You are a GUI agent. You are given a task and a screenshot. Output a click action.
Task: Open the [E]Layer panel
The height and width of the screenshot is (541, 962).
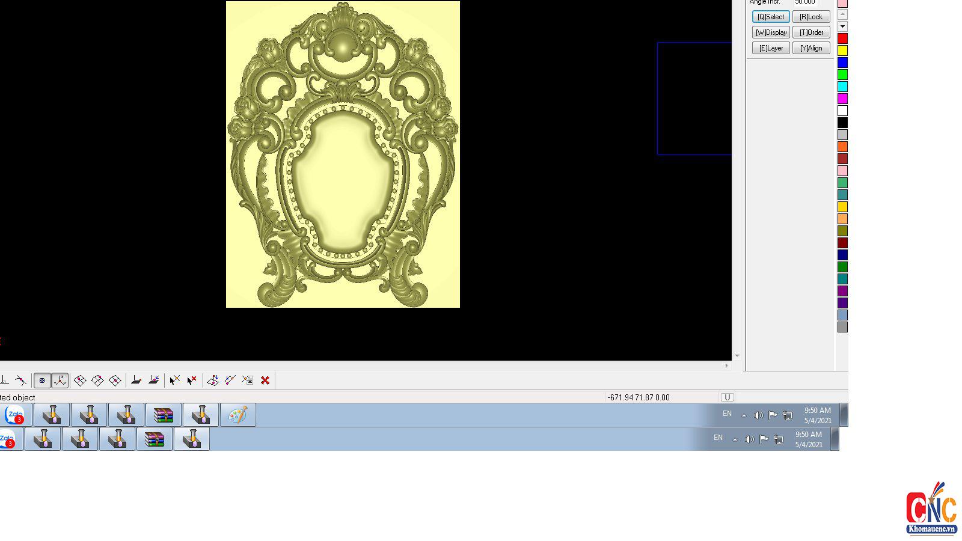[771, 48]
